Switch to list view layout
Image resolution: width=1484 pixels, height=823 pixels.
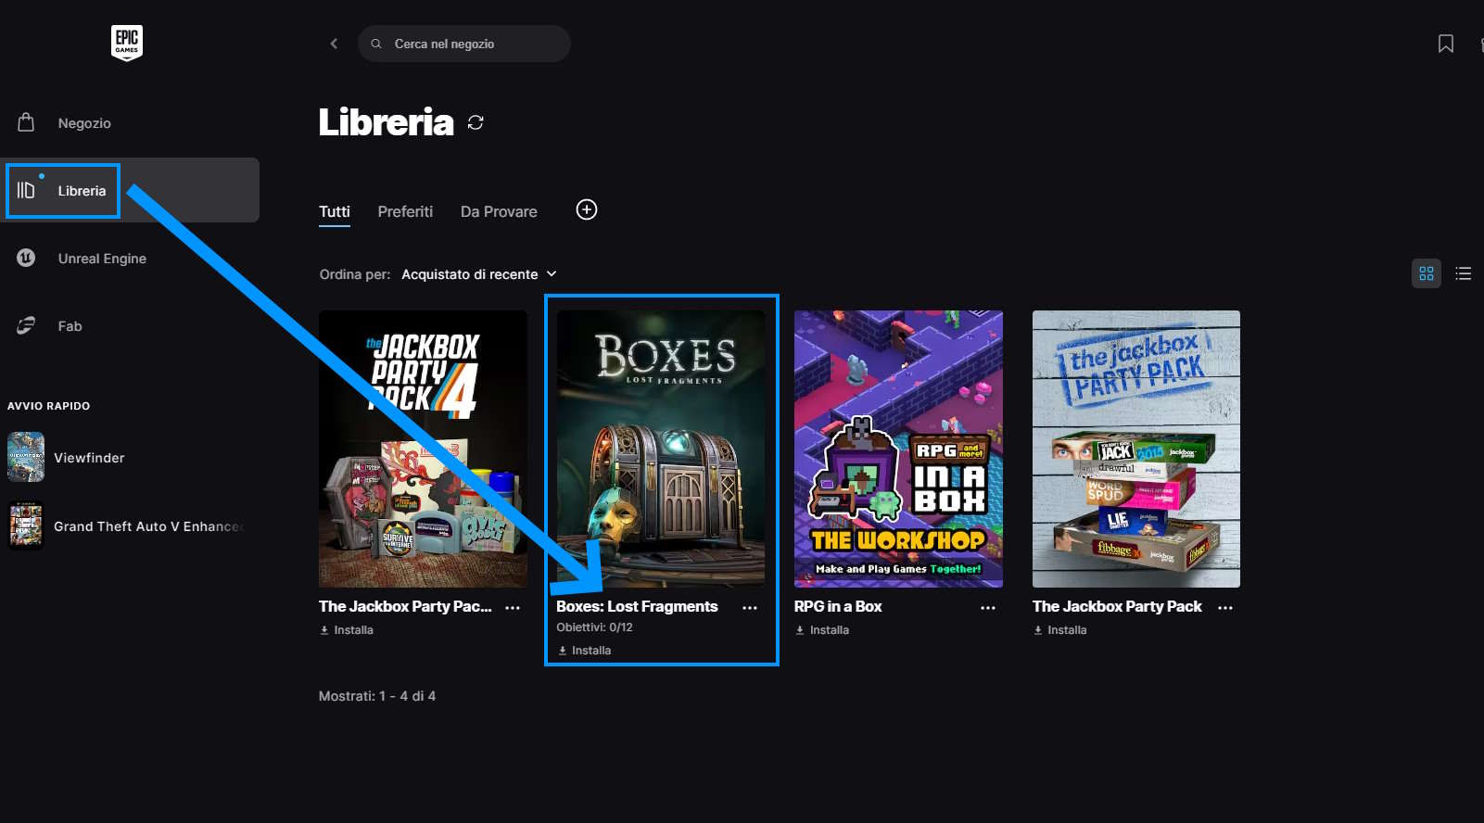coord(1464,273)
